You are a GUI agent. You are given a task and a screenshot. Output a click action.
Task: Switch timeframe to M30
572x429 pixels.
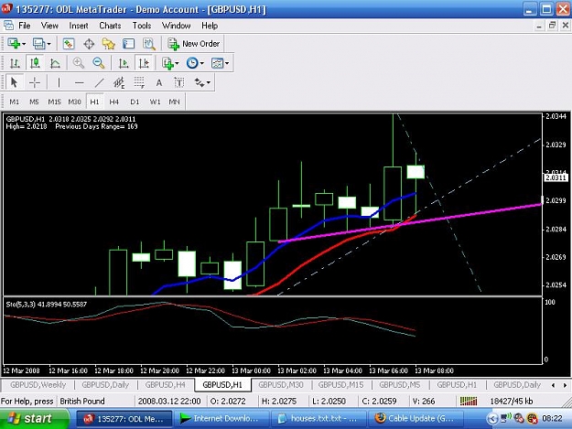(x=74, y=102)
